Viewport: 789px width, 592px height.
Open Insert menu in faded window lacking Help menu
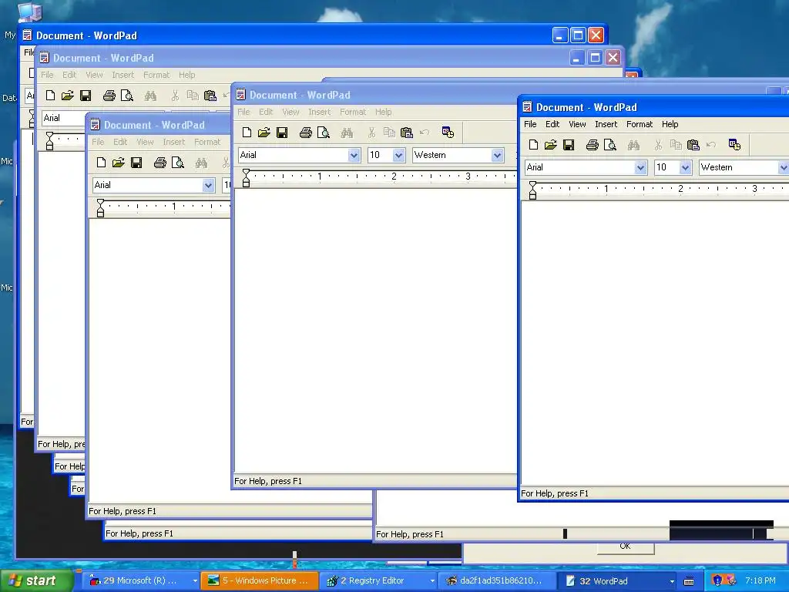(x=174, y=142)
